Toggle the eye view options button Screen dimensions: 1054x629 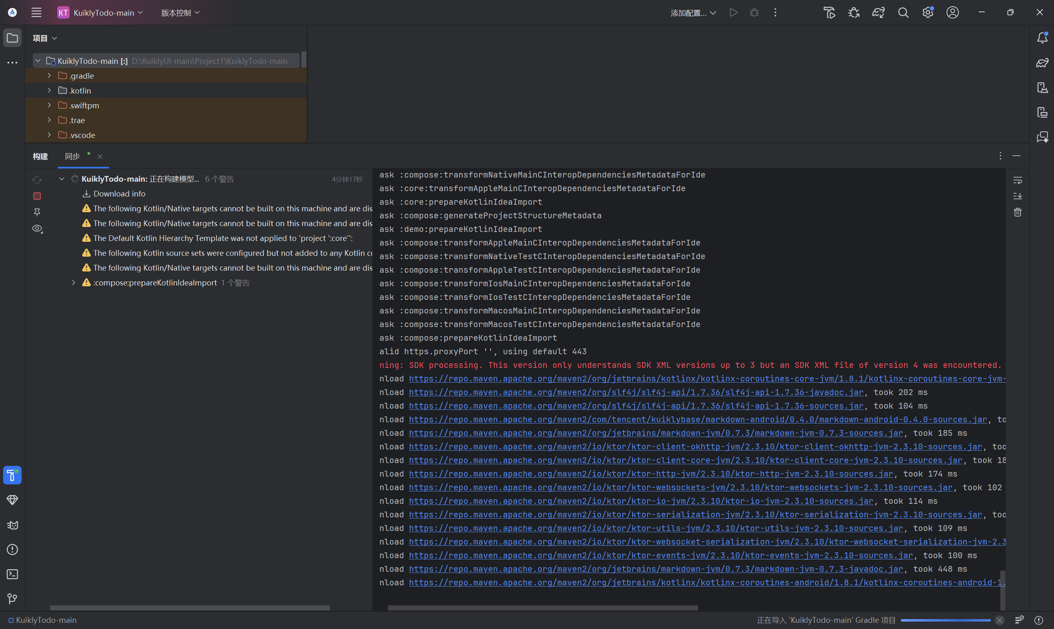(x=37, y=229)
